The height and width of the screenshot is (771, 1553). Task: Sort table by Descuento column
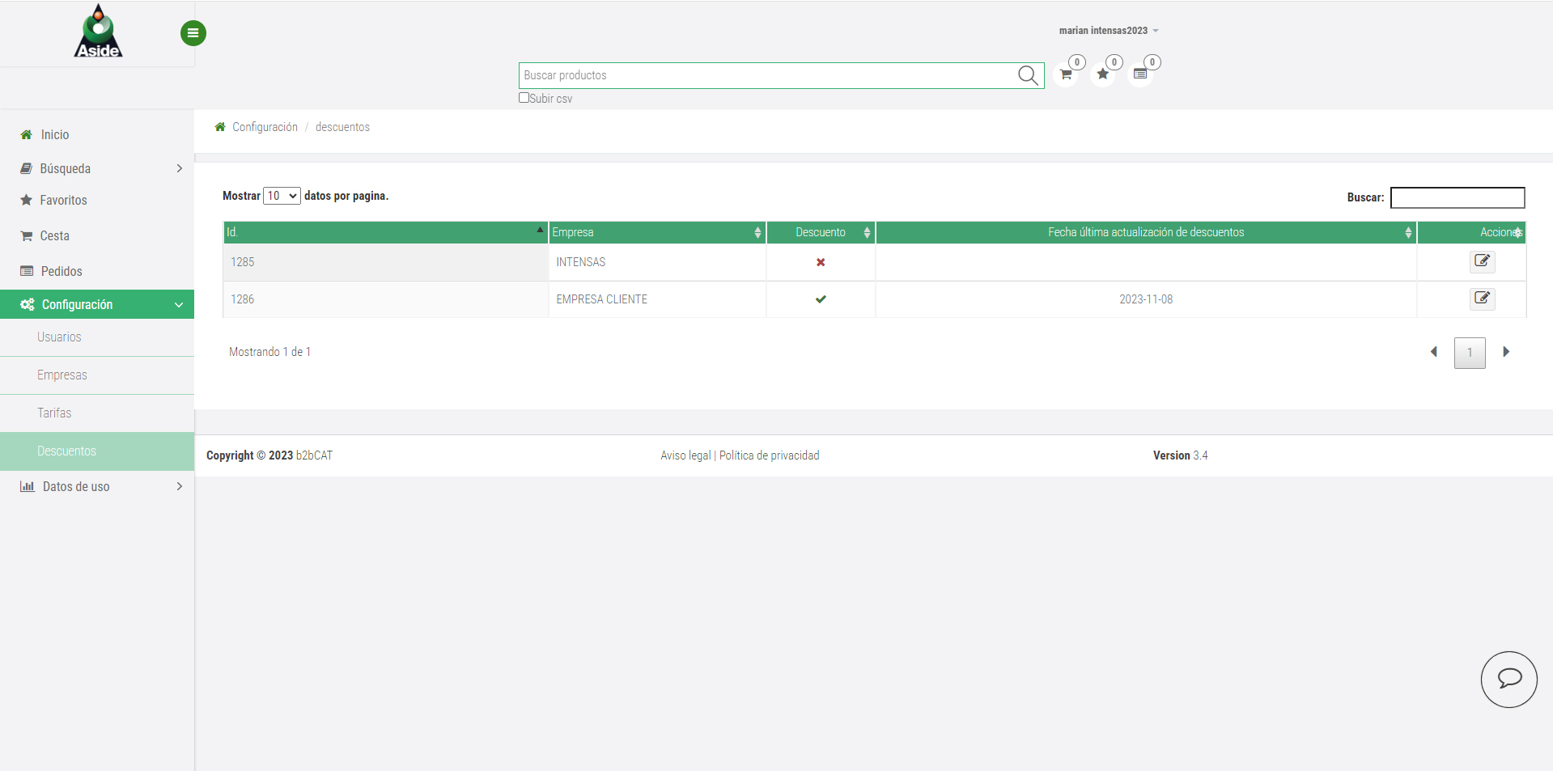pos(821,232)
